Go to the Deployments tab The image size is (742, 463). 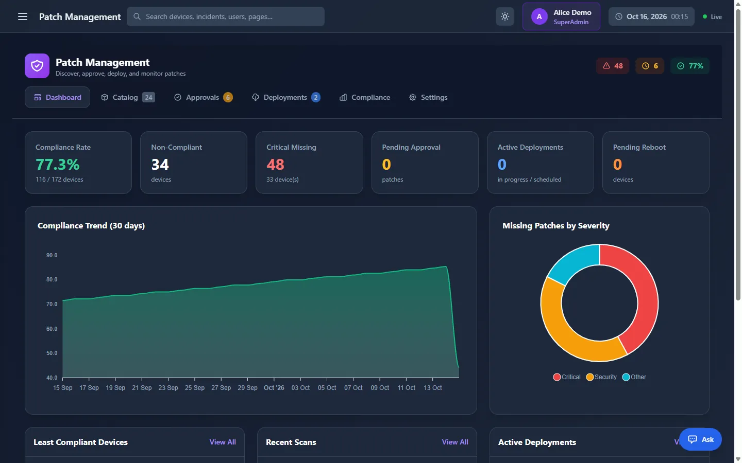[x=286, y=97]
